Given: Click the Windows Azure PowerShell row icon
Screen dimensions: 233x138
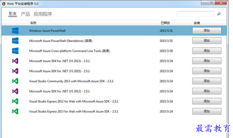Looking at the screenshot, I should point(15,31).
